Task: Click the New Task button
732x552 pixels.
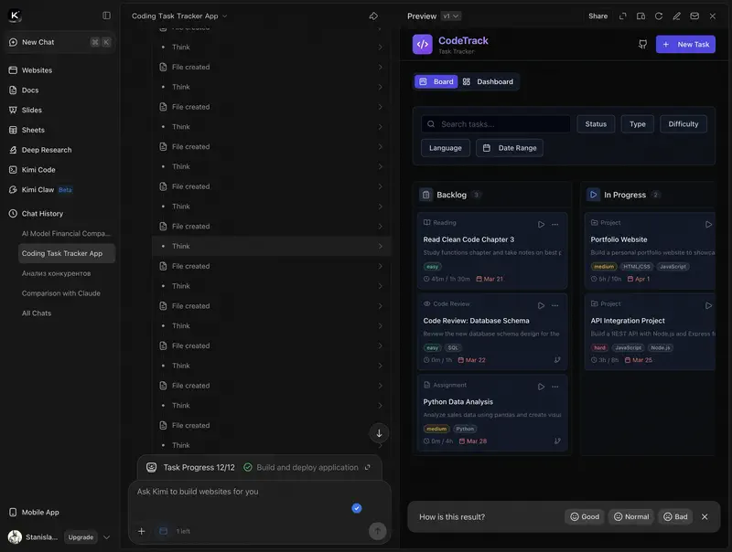Action: click(685, 44)
